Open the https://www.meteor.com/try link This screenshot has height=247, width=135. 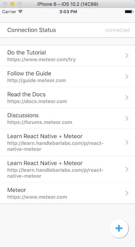pyautogui.click(x=41, y=60)
